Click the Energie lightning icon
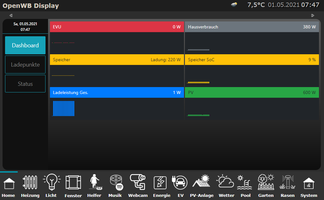 click(162, 183)
